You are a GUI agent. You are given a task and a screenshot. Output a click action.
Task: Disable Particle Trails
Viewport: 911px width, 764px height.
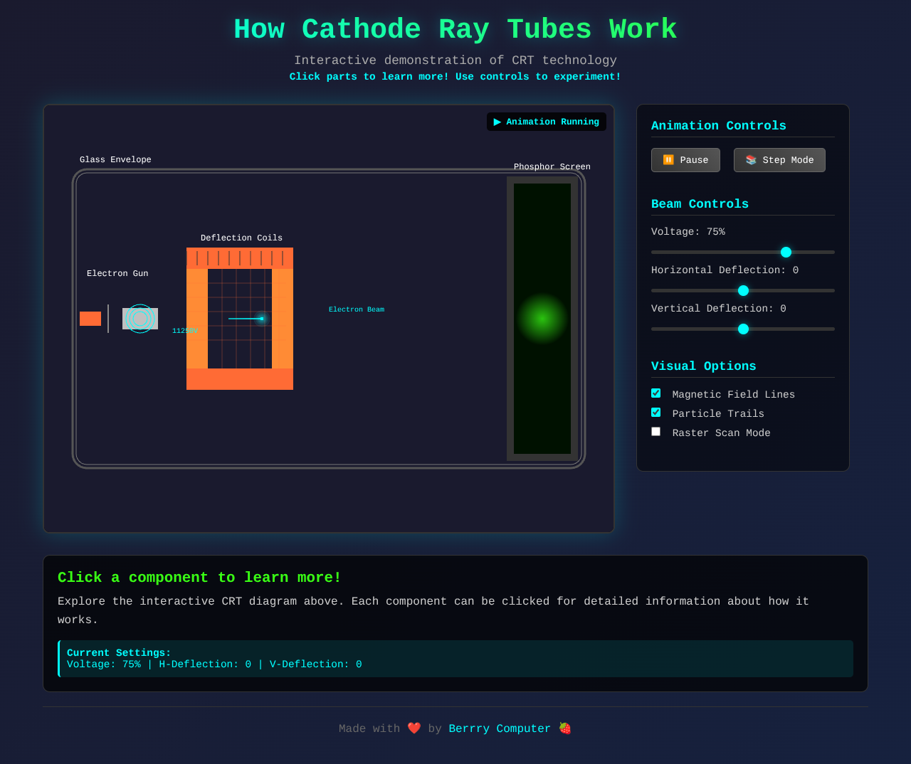tap(655, 412)
